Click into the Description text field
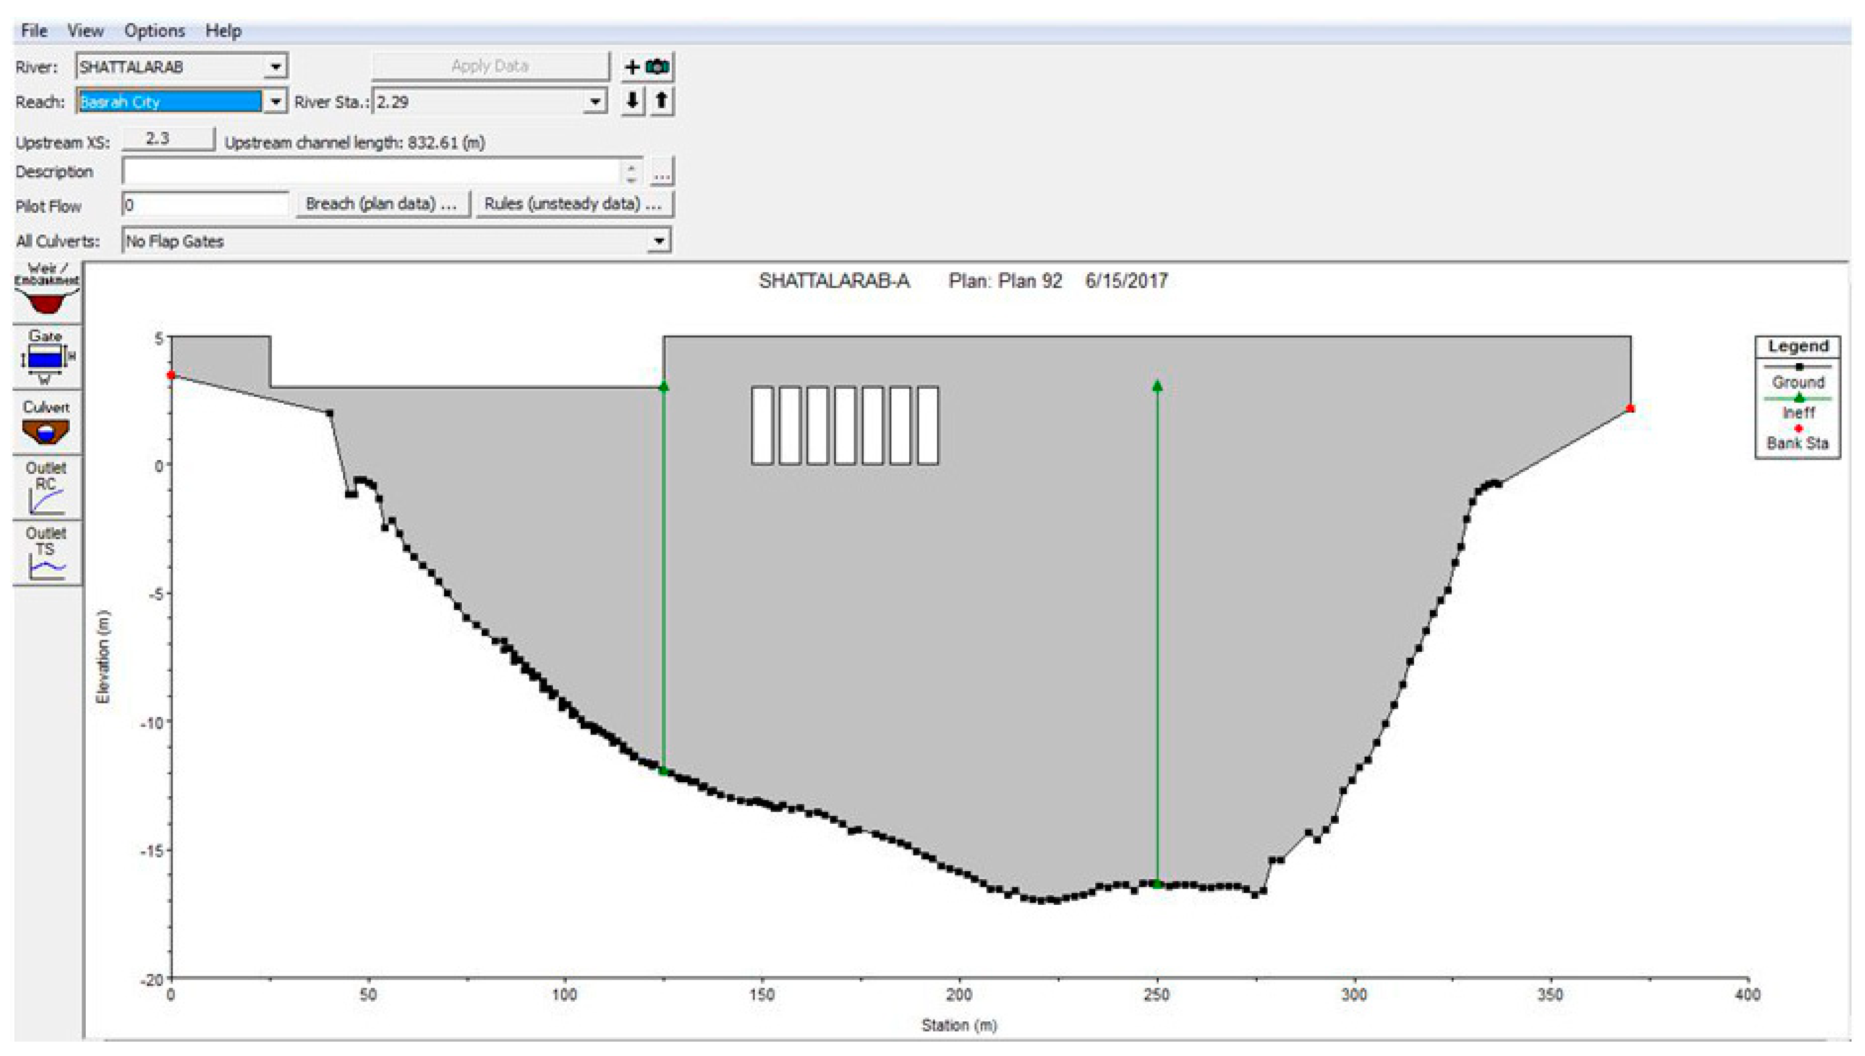The width and height of the screenshot is (1865, 1056). (x=372, y=172)
